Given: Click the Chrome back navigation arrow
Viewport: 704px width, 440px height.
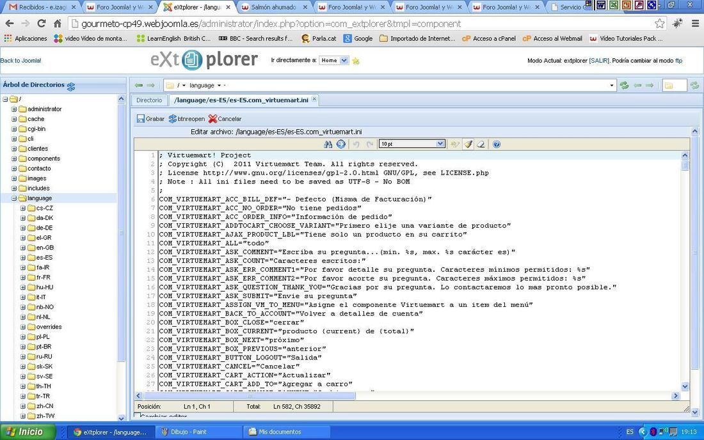Looking at the screenshot, I should pos(10,23).
